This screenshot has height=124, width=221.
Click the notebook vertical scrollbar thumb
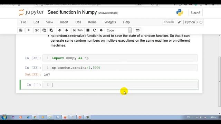point(220,82)
